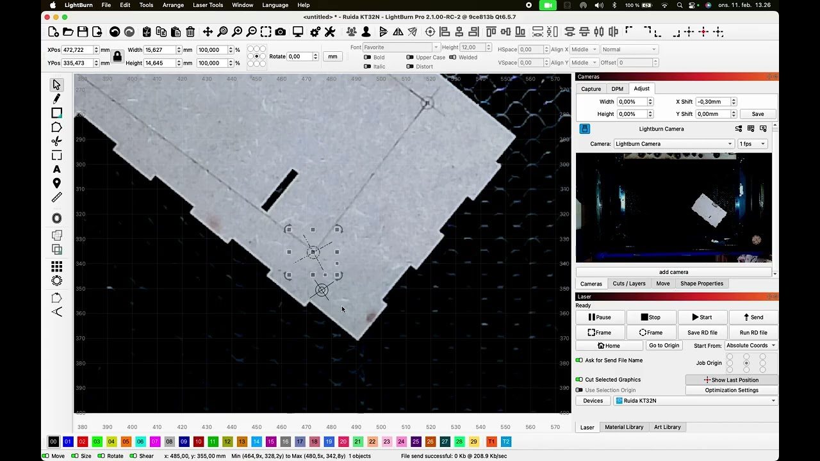Toggle the aspect ratio lock icon

coord(117,56)
